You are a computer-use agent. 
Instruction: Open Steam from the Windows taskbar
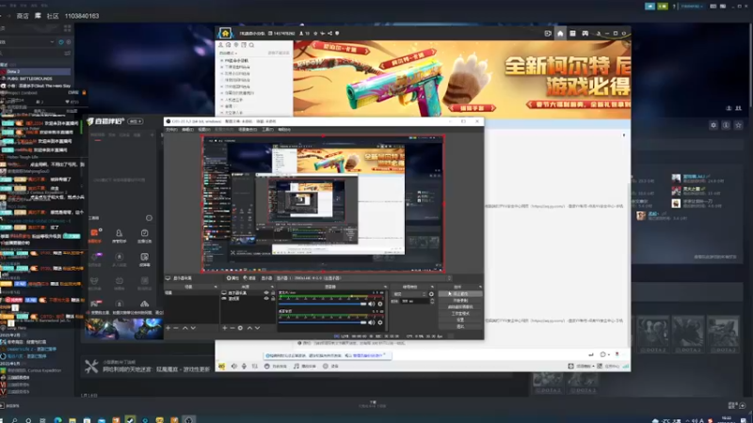point(130,419)
